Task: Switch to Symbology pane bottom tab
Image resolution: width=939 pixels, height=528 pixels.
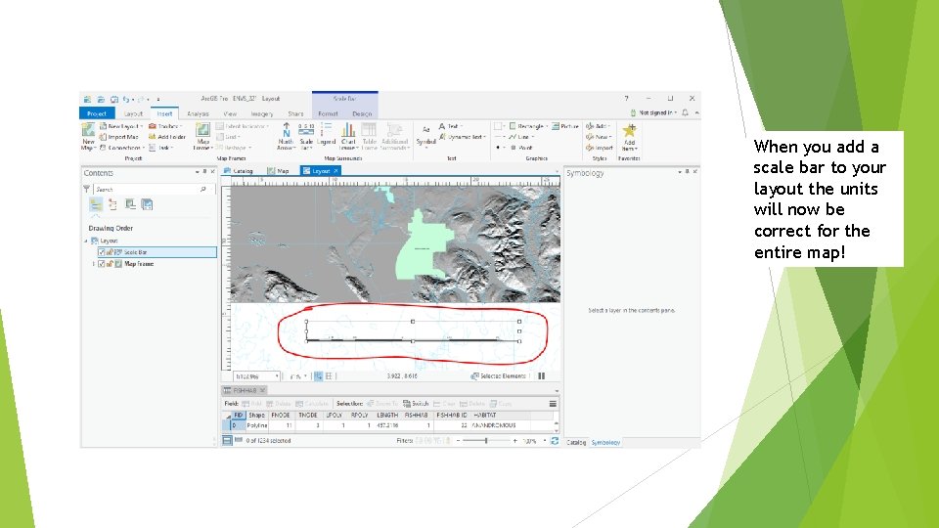Action: [605, 442]
